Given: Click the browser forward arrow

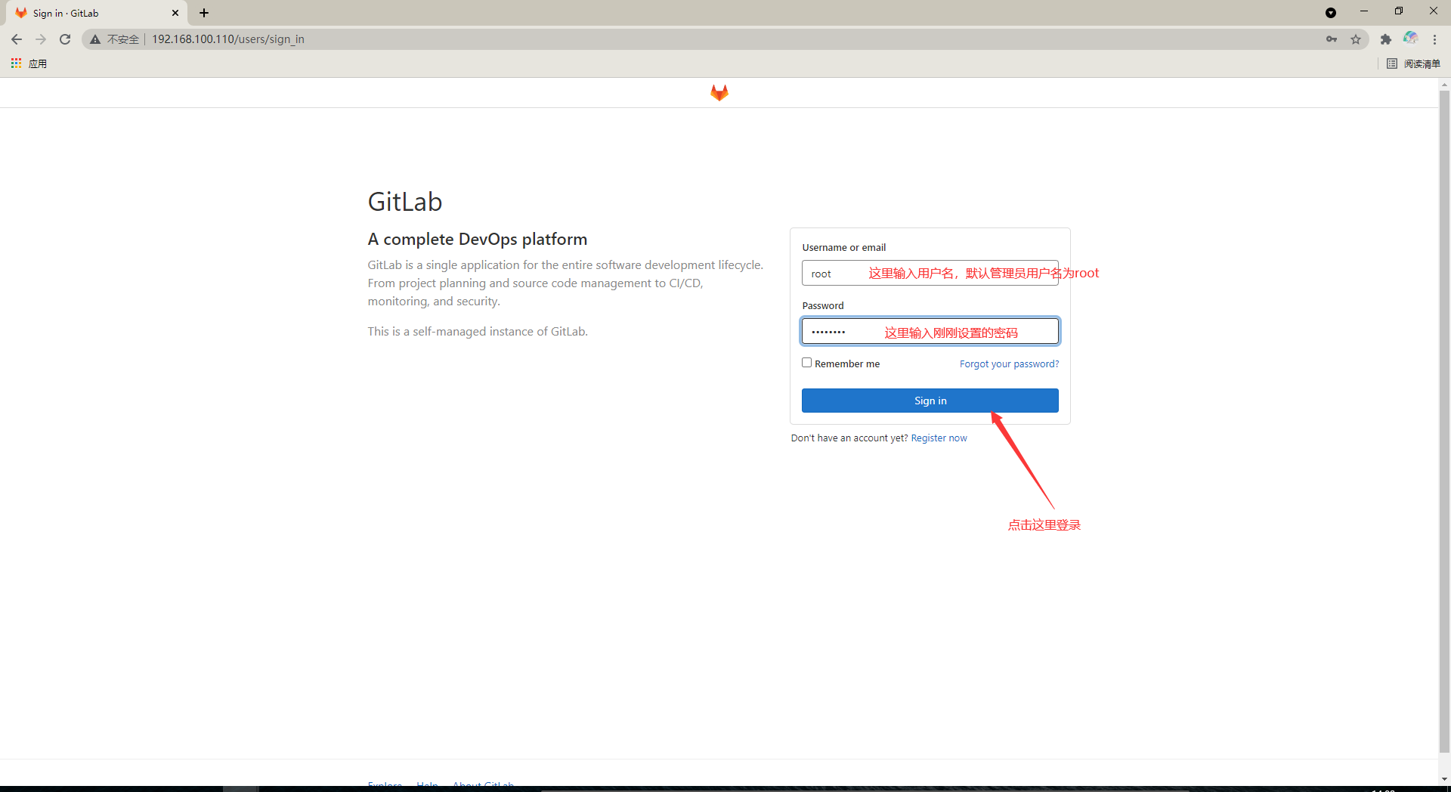Looking at the screenshot, I should [41, 39].
